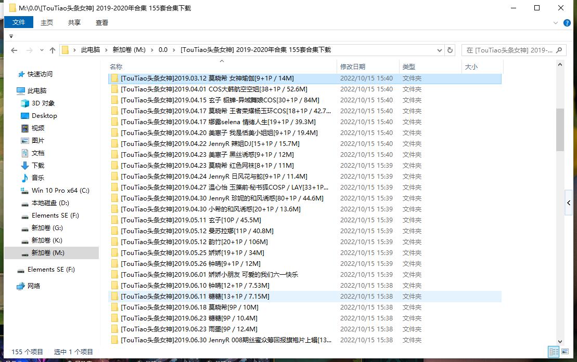Screen dimensions: 577x362
Task: Go up one folder level
Action: pyautogui.click(x=53, y=50)
